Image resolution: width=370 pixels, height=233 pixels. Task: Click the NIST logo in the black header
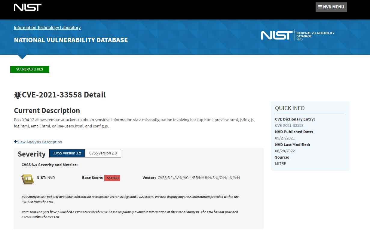click(x=28, y=7)
